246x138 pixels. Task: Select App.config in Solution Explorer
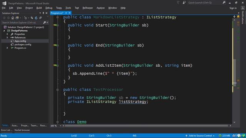click(20, 41)
